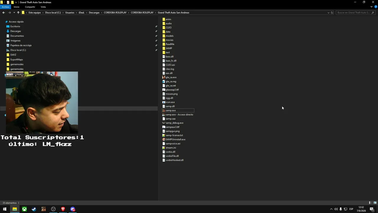This screenshot has width=378, height=213.
Task: Select the gtaweap3.ttf font file icon
Action: click(x=164, y=90)
